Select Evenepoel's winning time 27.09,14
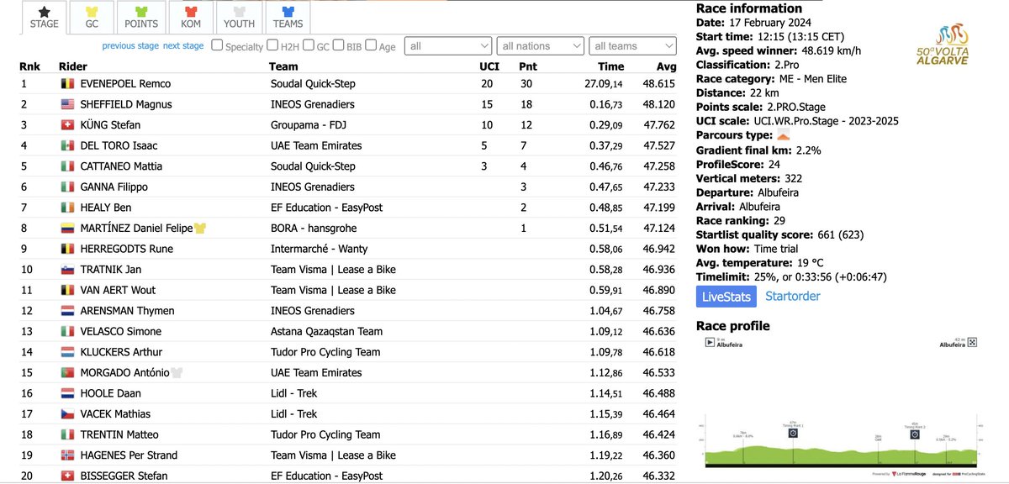Viewport: 1009px width, 484px height. click(604, 84)
